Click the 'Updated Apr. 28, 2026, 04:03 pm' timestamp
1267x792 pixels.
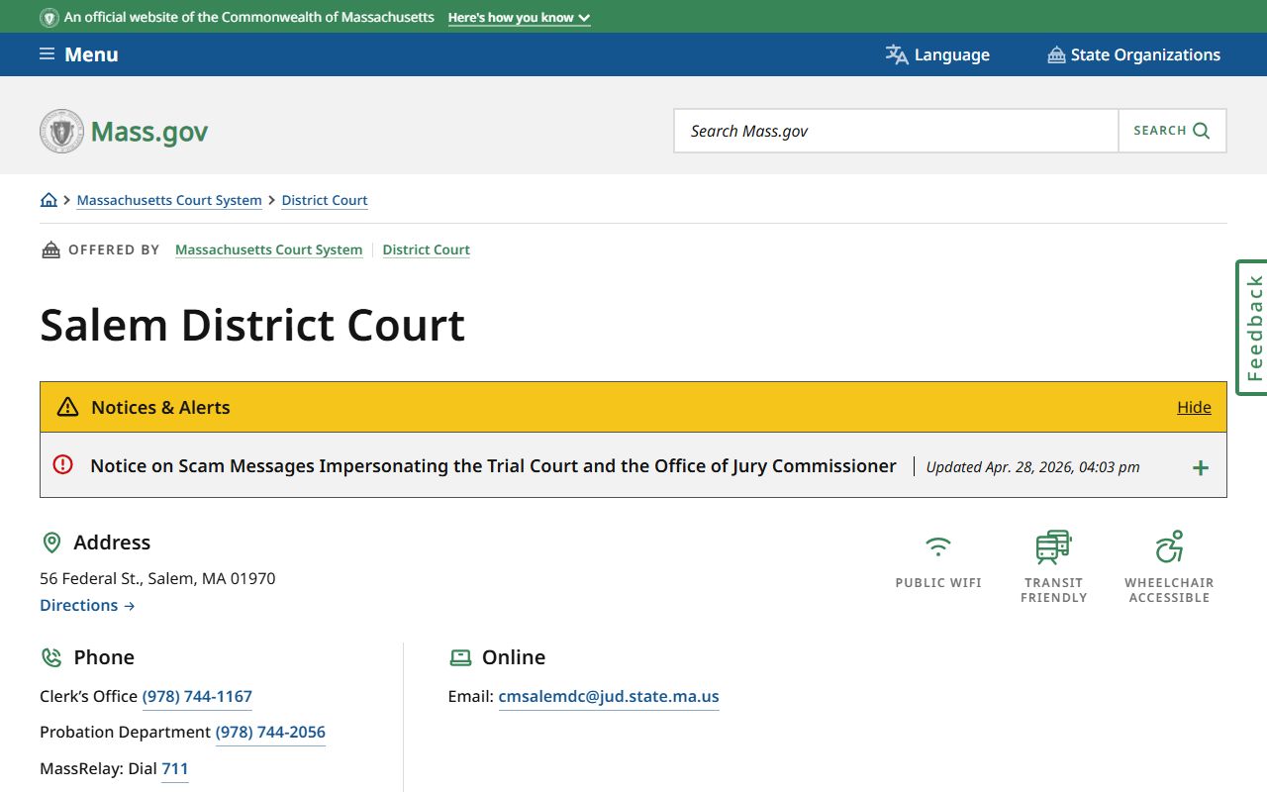pyautogui.click(x=1032, y=467)
